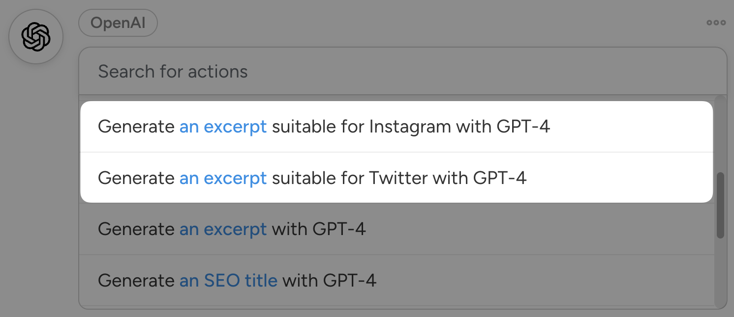Click "GPT-4" at end of Twitter row

[500, 178]
